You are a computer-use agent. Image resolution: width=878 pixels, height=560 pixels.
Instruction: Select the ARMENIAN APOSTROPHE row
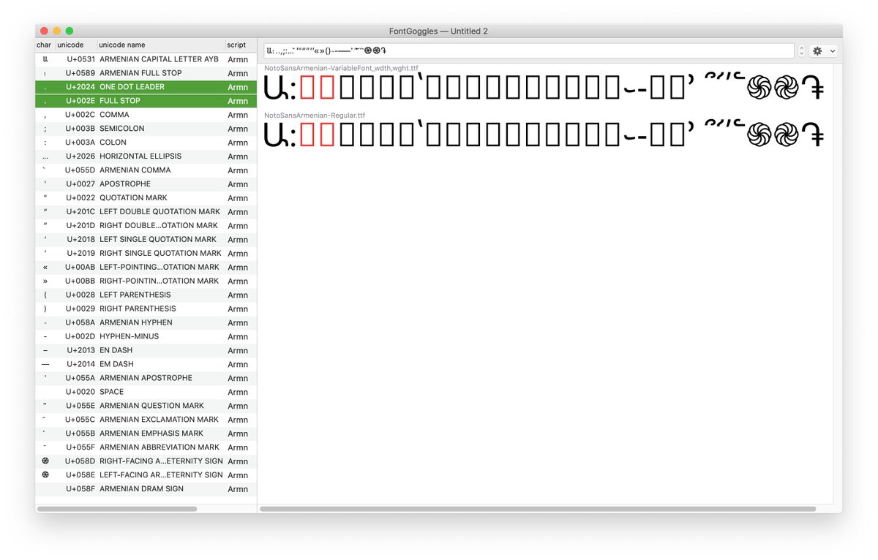click(146, 379)
